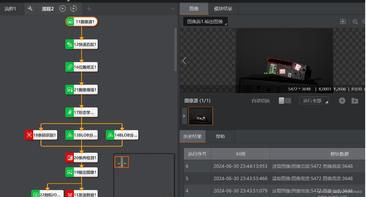This screenshot has width=366, height=197.
Task: Add a new flow with the plus icon
Action: pos(89,9)
